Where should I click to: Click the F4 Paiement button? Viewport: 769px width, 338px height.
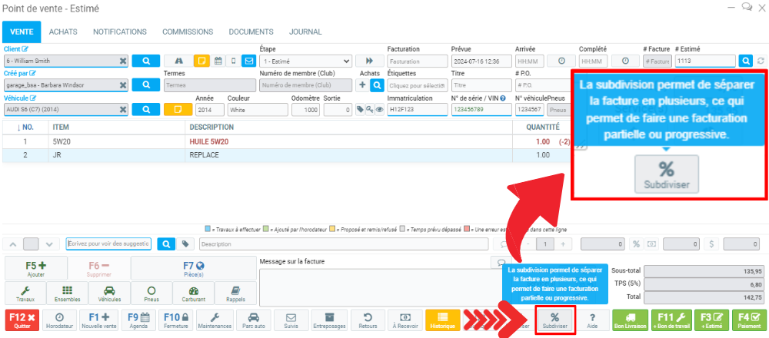[744, 320]
